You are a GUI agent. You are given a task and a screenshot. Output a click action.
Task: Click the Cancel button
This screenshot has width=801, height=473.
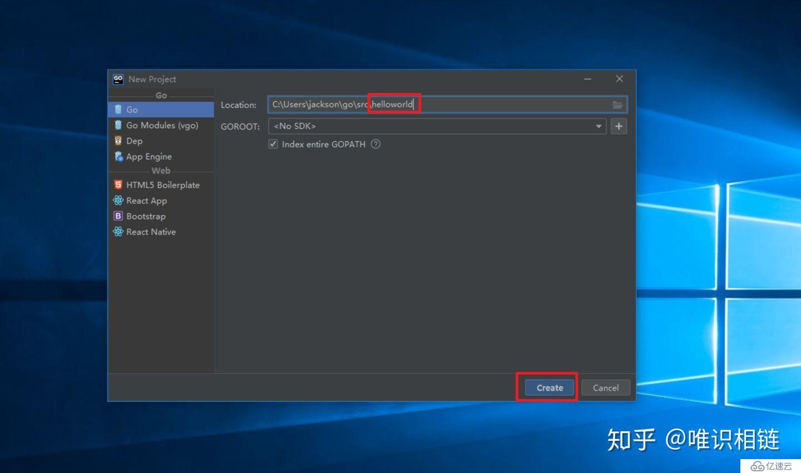[x=606, y=387]
